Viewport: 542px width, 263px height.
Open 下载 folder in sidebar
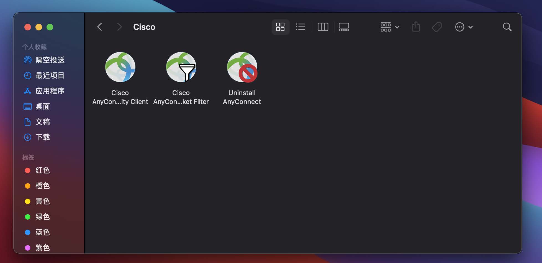click(43, 137)
